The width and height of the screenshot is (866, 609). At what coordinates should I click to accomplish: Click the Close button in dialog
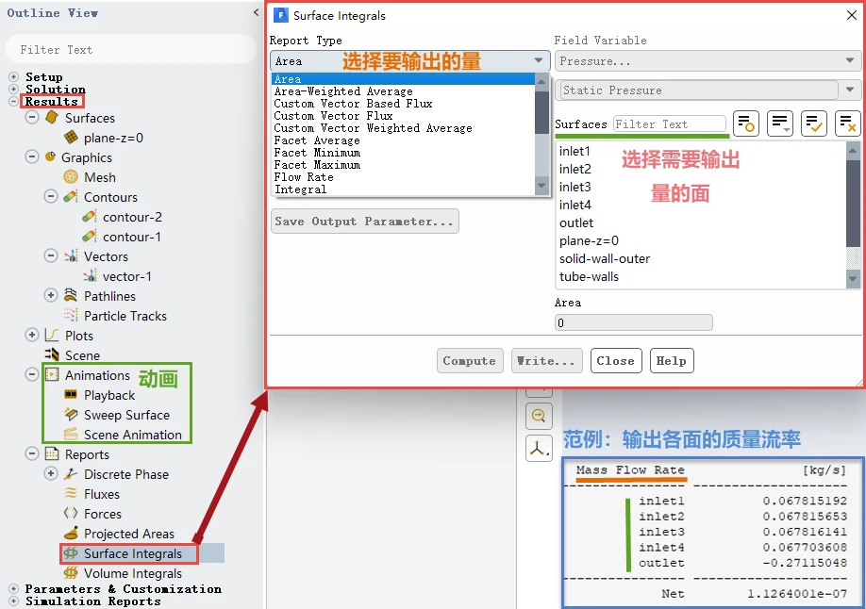pyautogui.click(x=616, y=360)
